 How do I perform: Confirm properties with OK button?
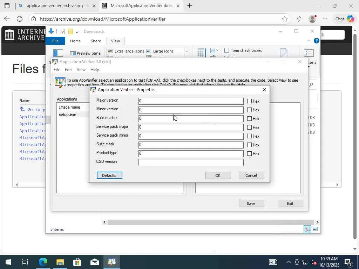click(x=218, y=175)
